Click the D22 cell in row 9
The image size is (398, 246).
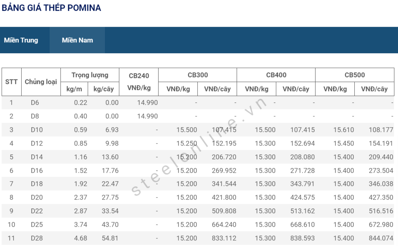pyautogui.click(x=37, y=211)
